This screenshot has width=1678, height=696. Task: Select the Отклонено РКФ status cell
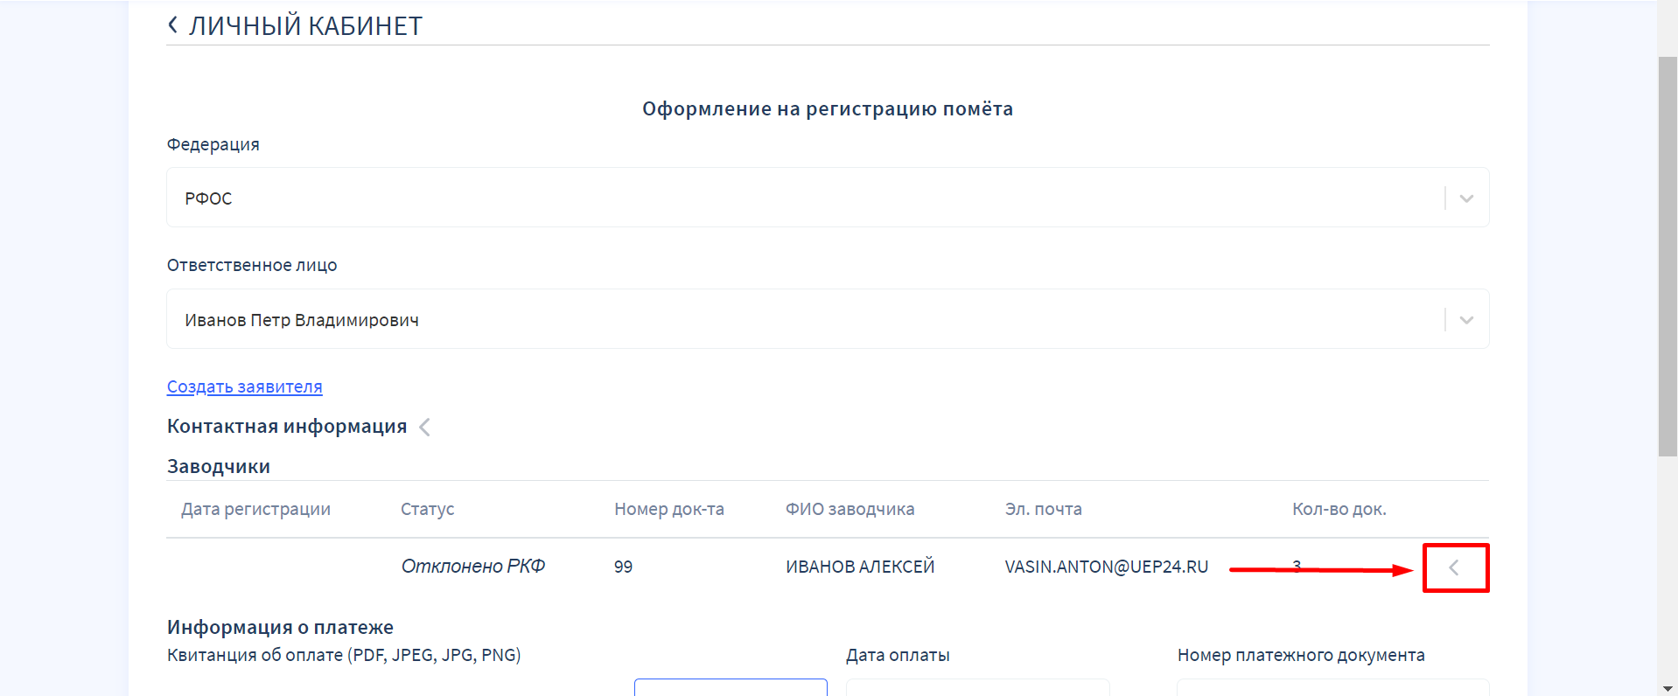coord(472,567)
